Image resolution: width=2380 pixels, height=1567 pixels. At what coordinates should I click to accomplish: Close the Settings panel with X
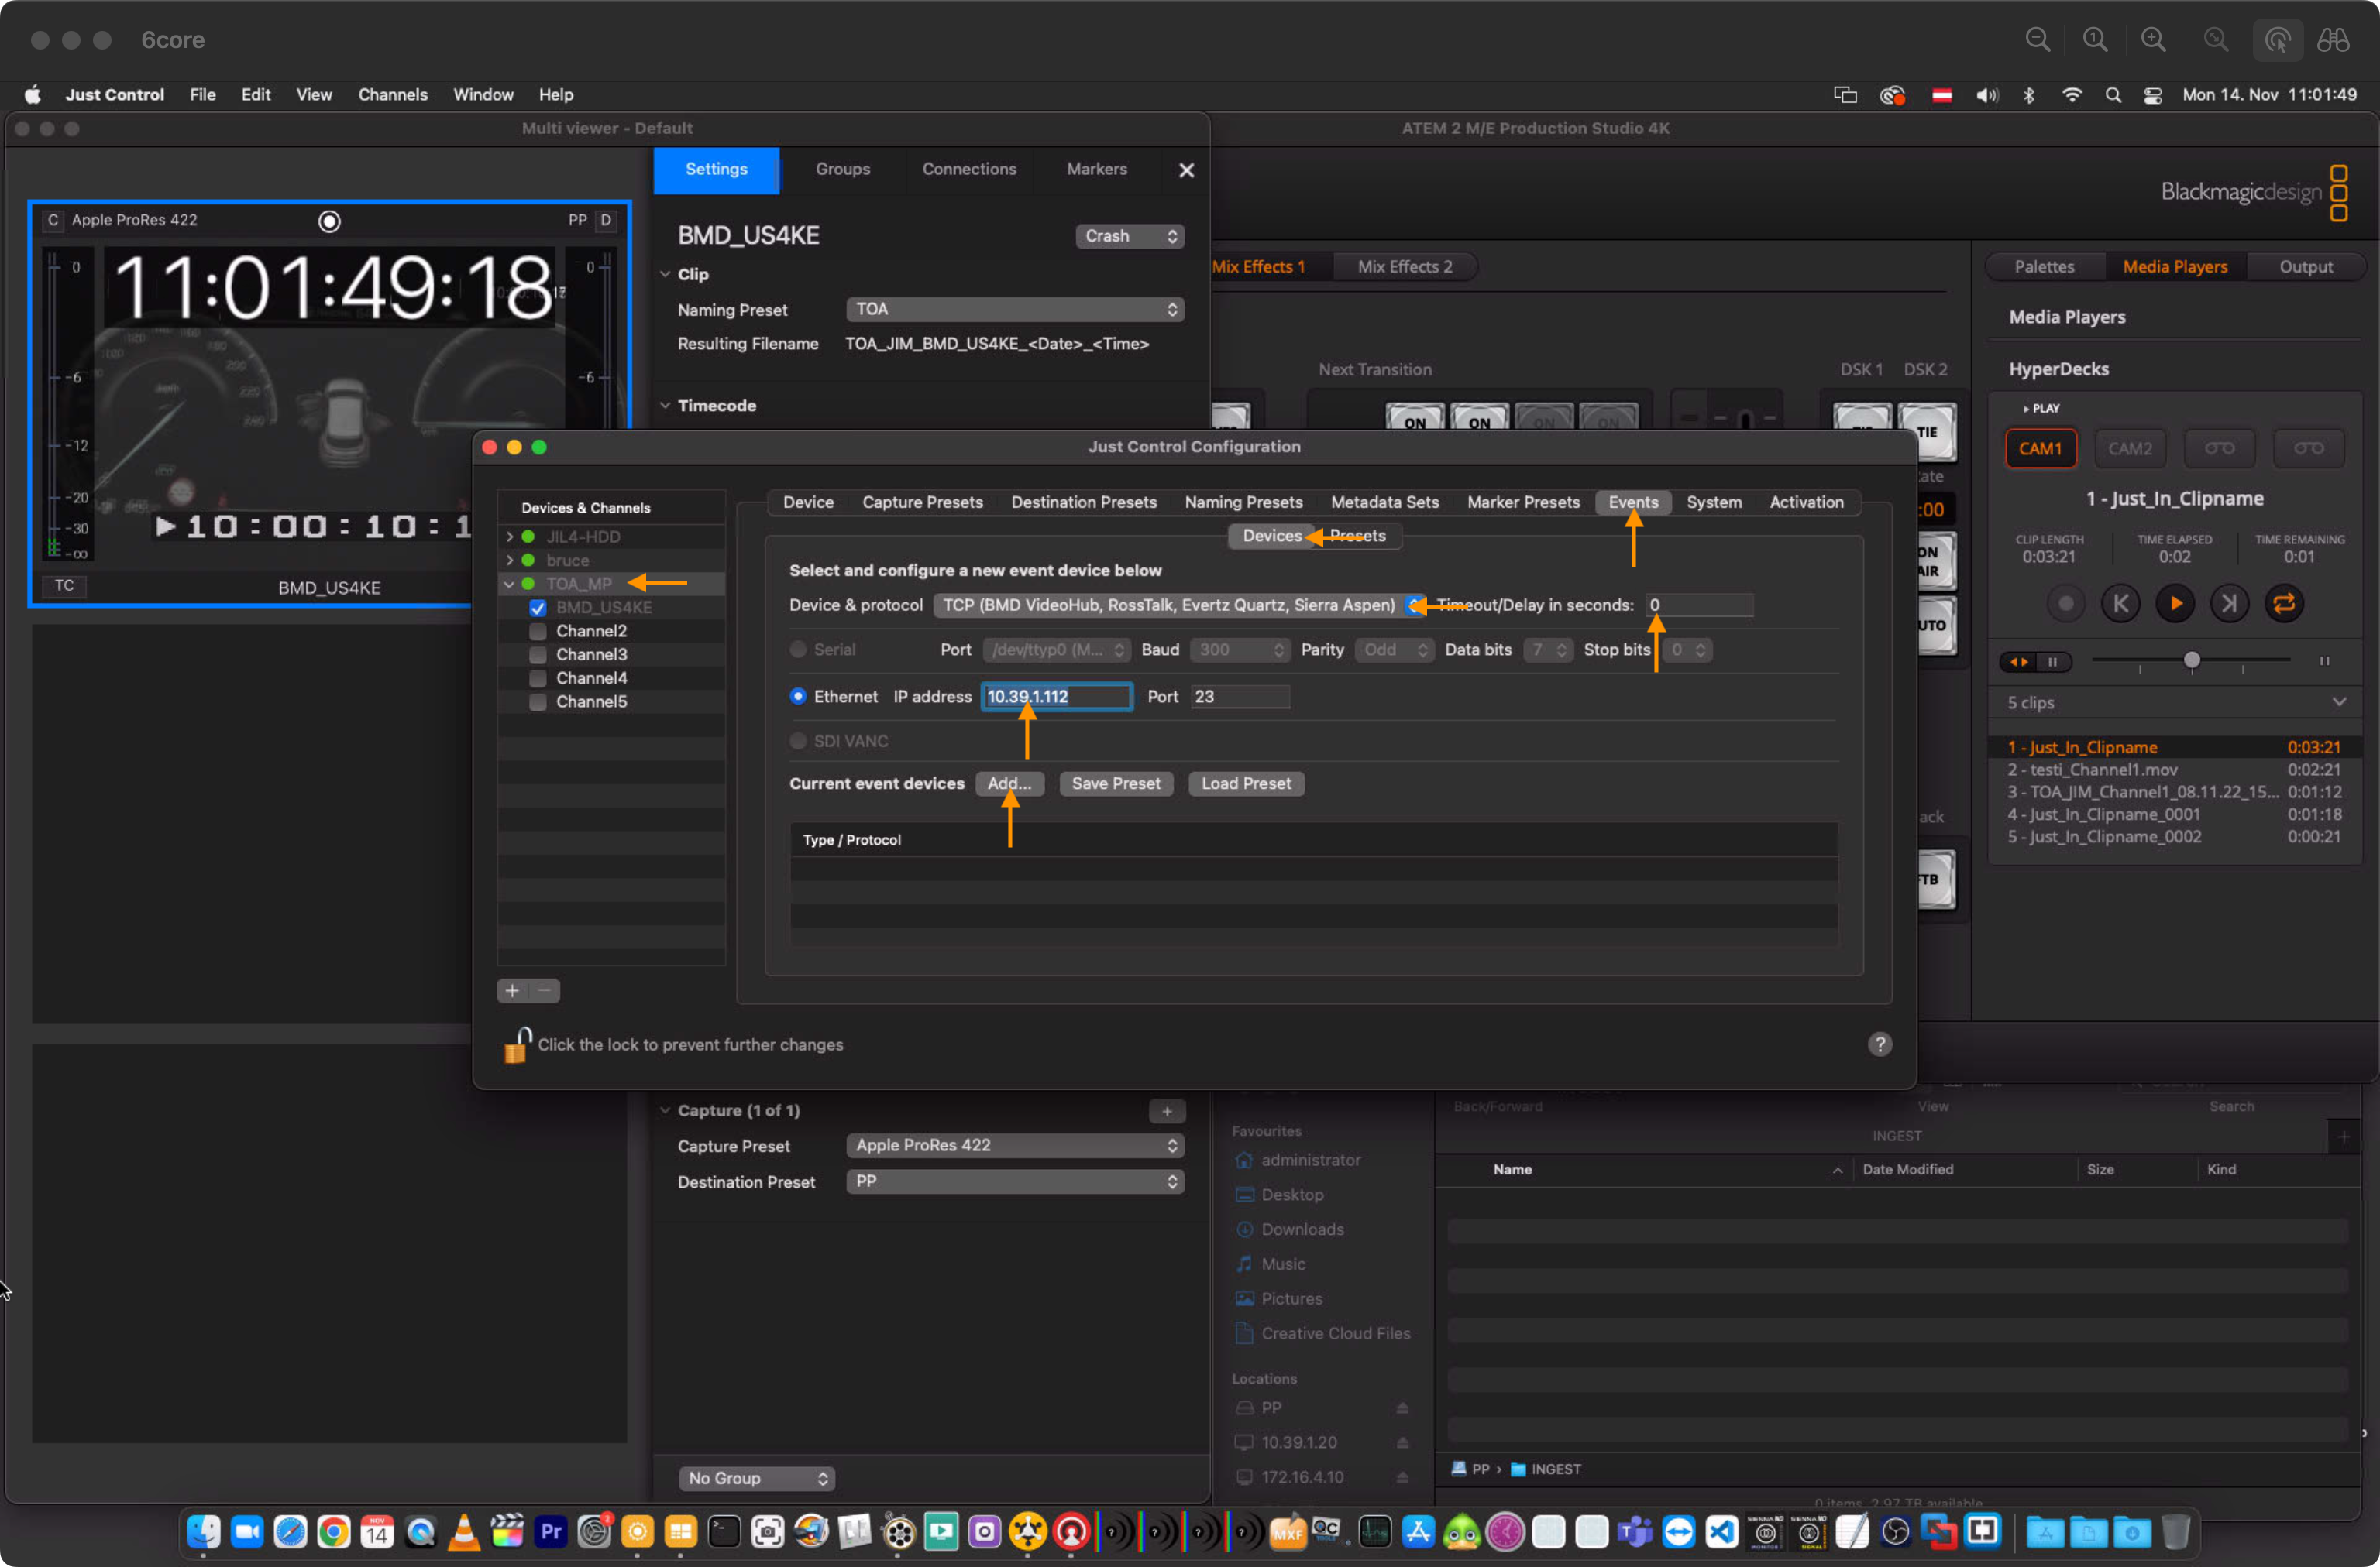point(1186,170)
